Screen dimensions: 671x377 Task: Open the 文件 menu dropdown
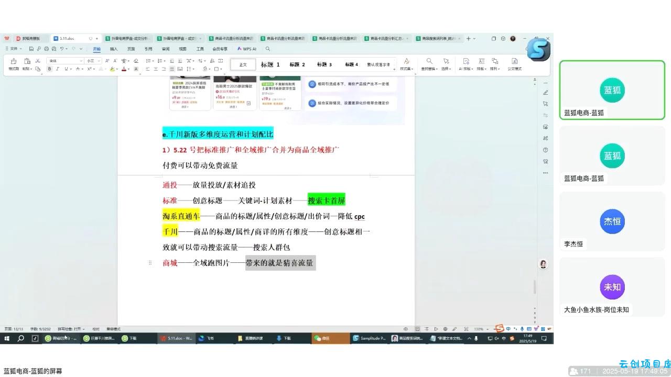point(14,49)
